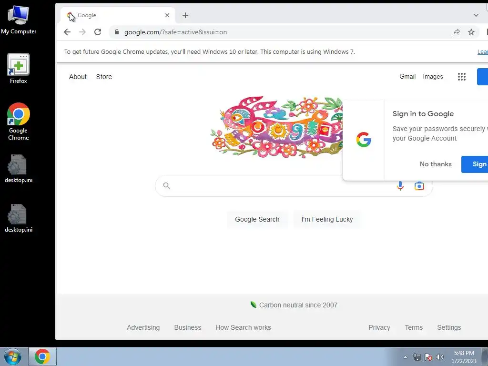The width and height of the screenshot is (488, 366).
Task: Click the share page icon in address bar
Action: pyautogui.click(x=456, y=32)
